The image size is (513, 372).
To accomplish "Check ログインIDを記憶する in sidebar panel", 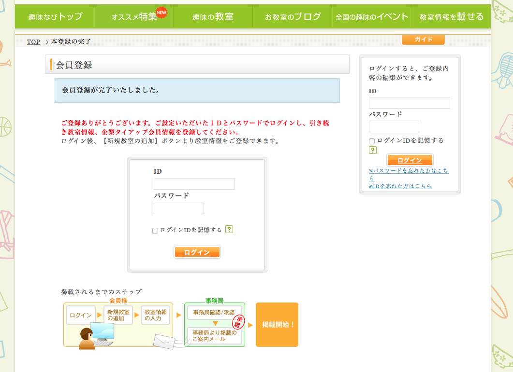I will 372,141.
